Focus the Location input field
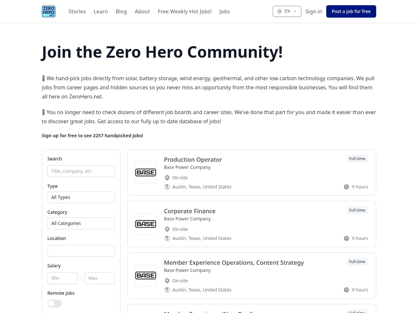This screenshot has height=313, width=418. [x=81, y=251]
